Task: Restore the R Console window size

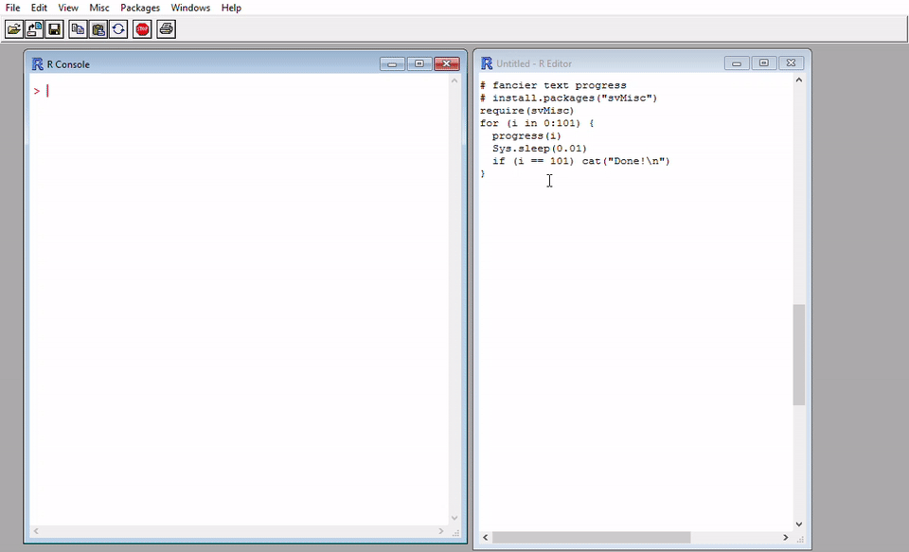Action: click(419, 63)
